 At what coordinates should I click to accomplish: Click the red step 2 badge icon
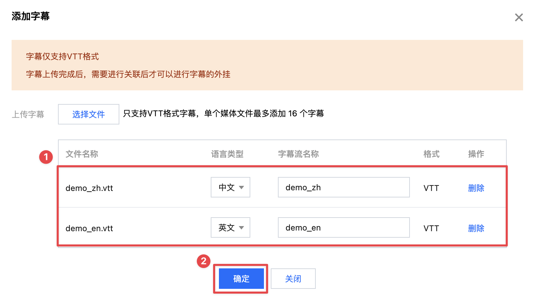(204, 261)
